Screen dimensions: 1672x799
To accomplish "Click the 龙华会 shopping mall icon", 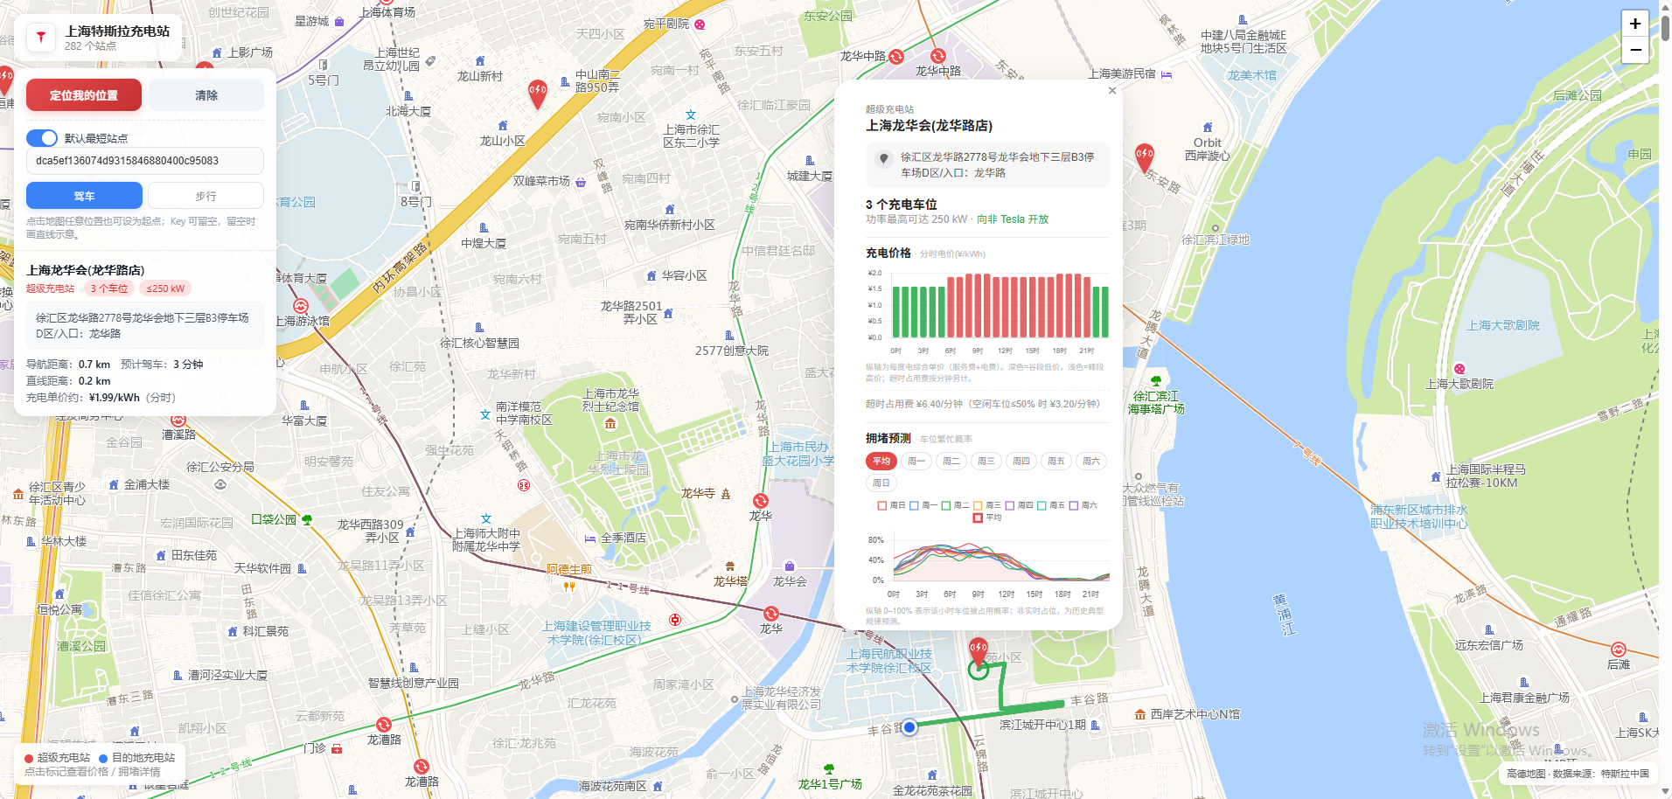I will 790,566.
